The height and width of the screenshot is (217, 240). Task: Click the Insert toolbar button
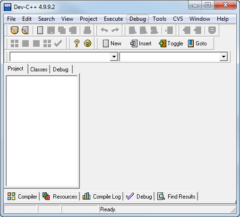(x=141, y=43)
